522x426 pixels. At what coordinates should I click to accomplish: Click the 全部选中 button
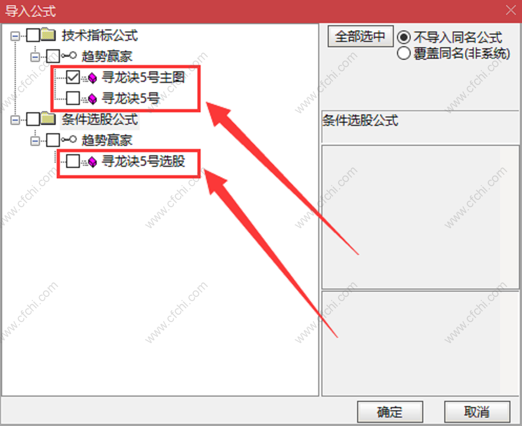[x=360, y=36]
